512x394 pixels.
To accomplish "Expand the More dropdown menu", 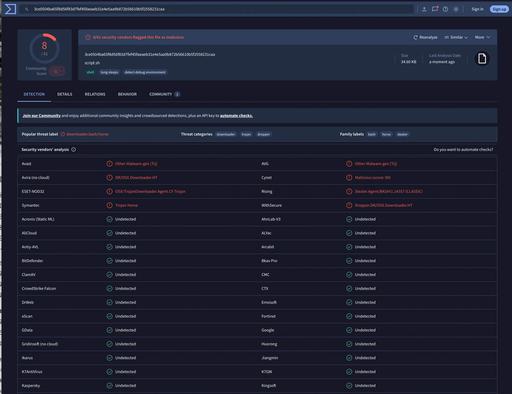I will click(483, 37).
